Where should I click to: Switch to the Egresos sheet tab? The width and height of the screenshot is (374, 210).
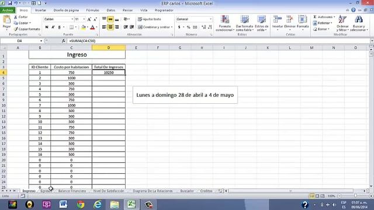(46, 191)
